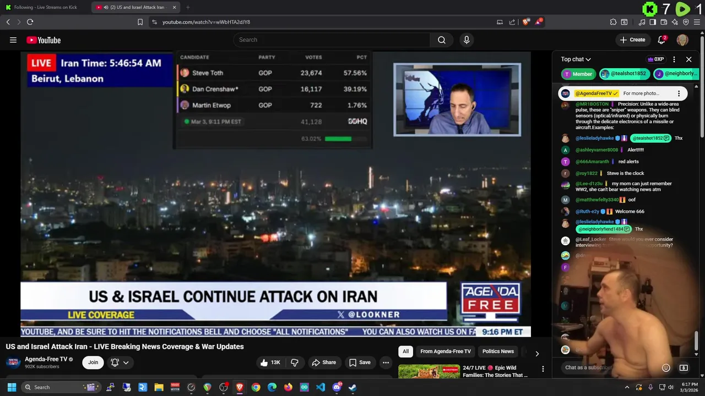Open the notification bell preference dropdown
This screenshot has width=705, height=396.
[120, 362]
